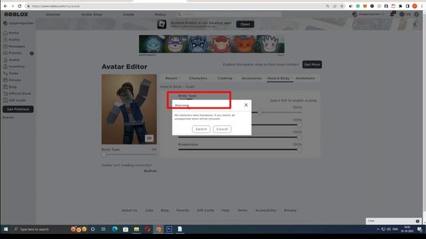
Task: Open the Robux balance icon
Action: (402, 14)
